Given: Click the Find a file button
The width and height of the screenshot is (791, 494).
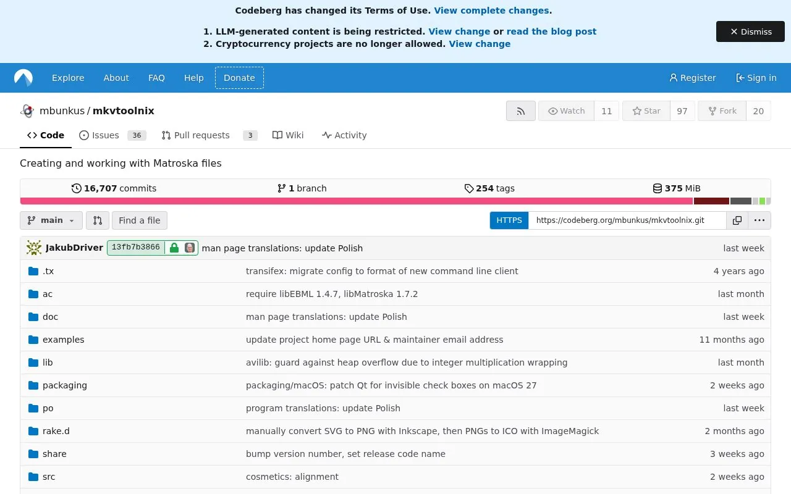Looking at the screenshot, I should point(140,220).
